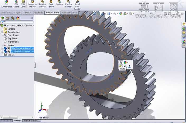This screenshot has height=123, width=186.
Task: Start the Integrated Preview render
Action: 32,4
